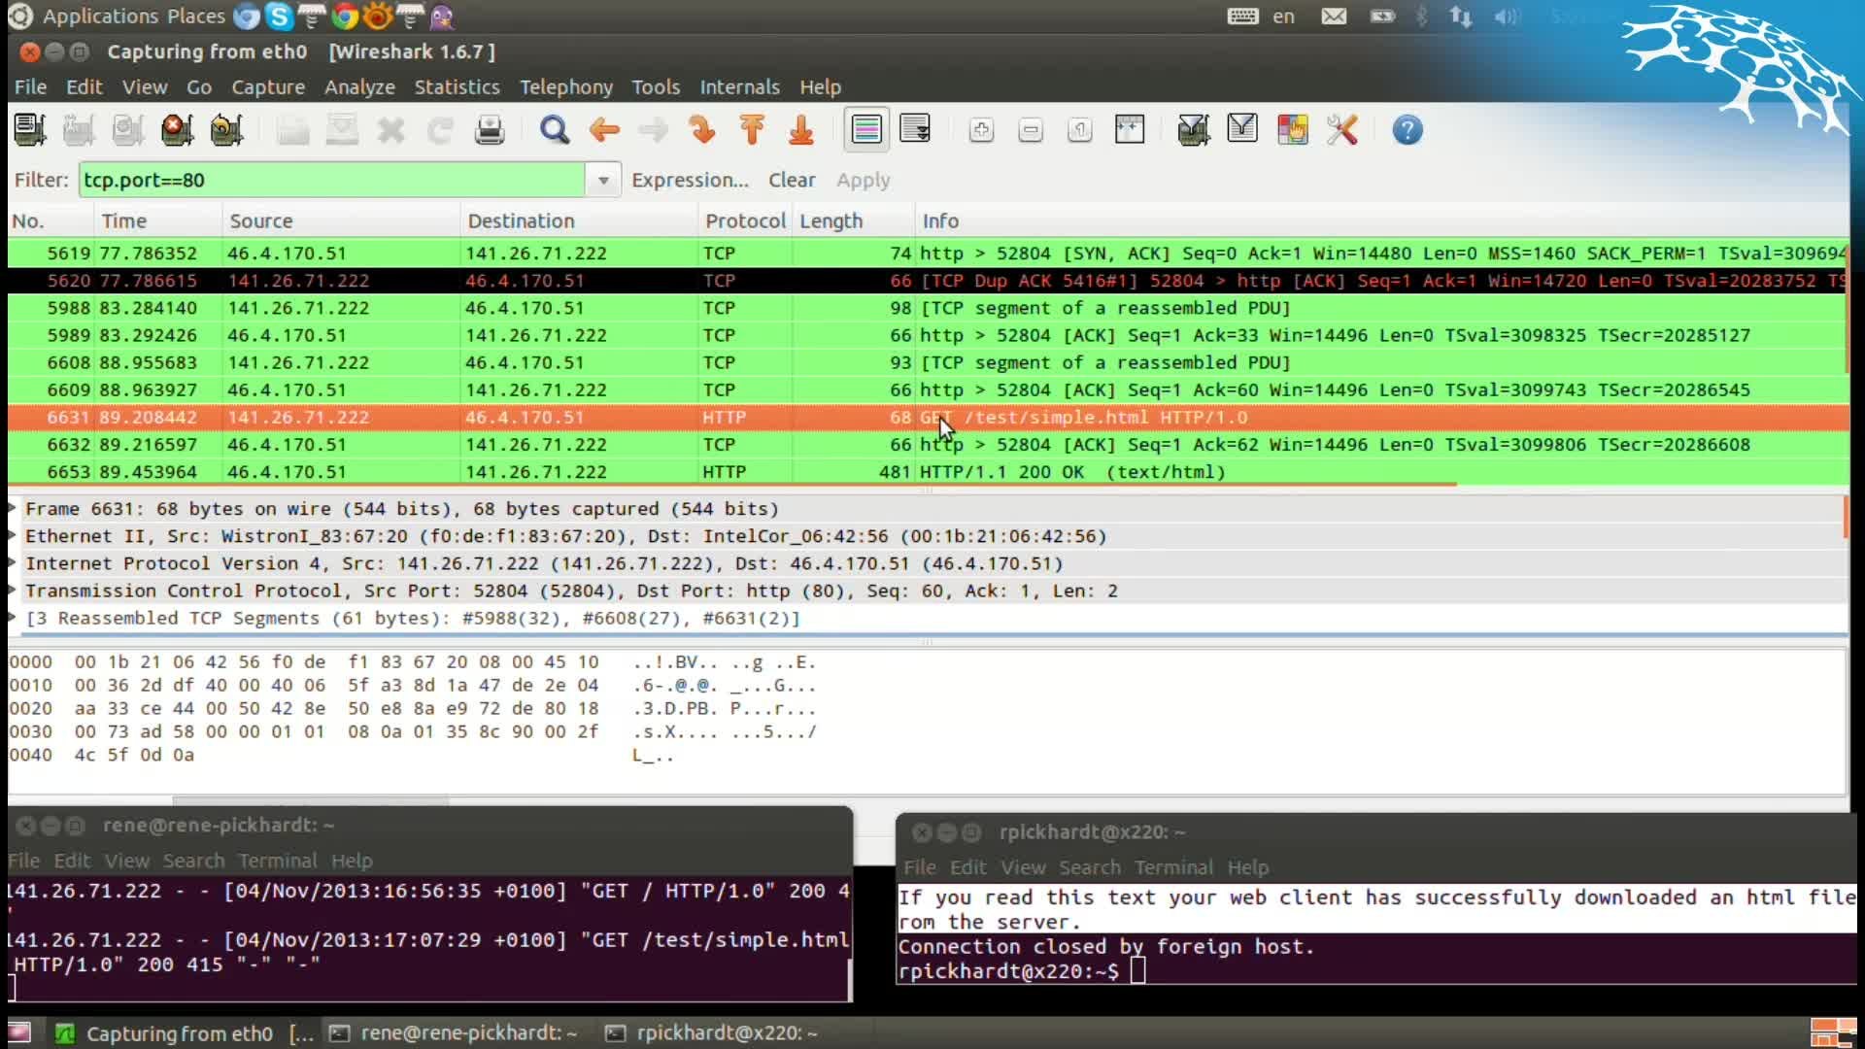
Task: Open preferences with the tools icon
Action: point(1342,129)
